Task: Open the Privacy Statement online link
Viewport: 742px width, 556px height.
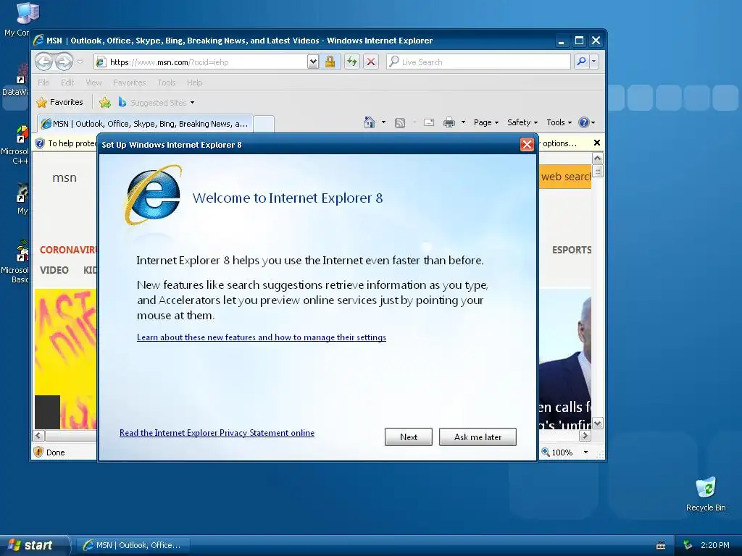Action: pyautogui.click(x=217, y=433)
